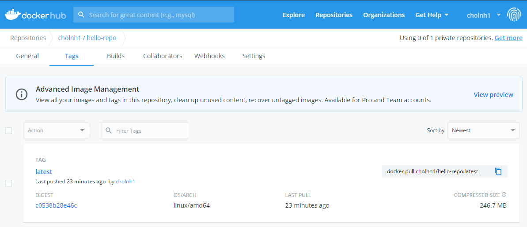Screen dimensions: 527x227
Task: Check the box for the latest tag
Action: point(9,183)
